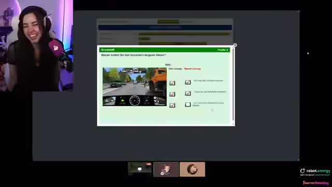Click the question text 'Warum sollten Sie hier besonders langsam fahren?'
Viewport: 332px width, 187px height.
tap(133, 55)
